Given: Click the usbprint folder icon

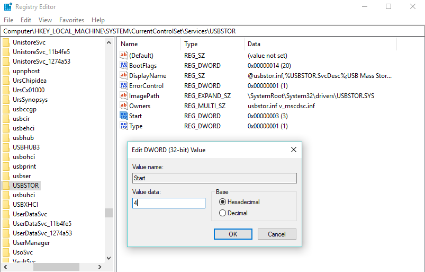Looking at the screenshot, I should click(x=6, y=166).
